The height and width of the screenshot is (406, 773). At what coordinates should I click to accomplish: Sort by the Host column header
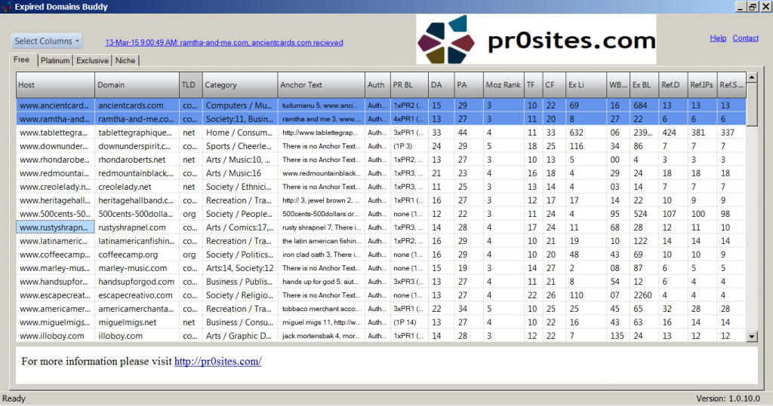[55, 84]
